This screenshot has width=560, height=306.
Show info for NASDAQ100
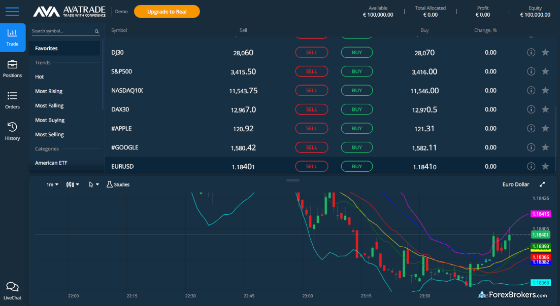tap(531, 90)
